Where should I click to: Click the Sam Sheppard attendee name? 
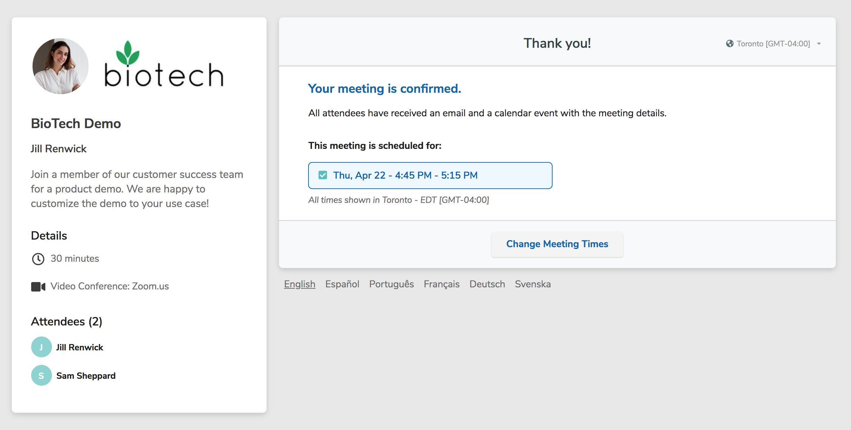click(86, 376)
